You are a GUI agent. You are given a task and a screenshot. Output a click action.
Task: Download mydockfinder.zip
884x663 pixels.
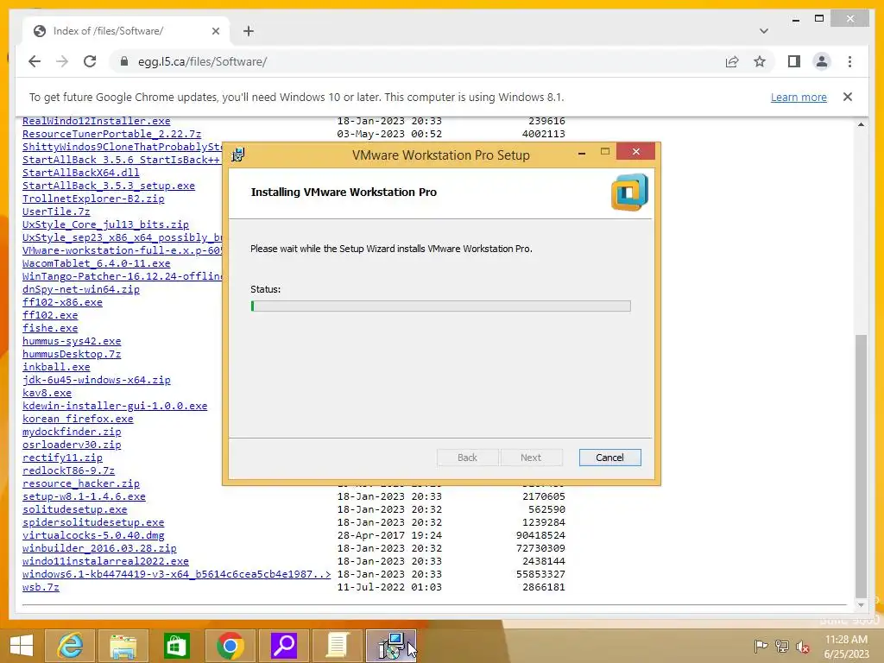pos(72,432)
